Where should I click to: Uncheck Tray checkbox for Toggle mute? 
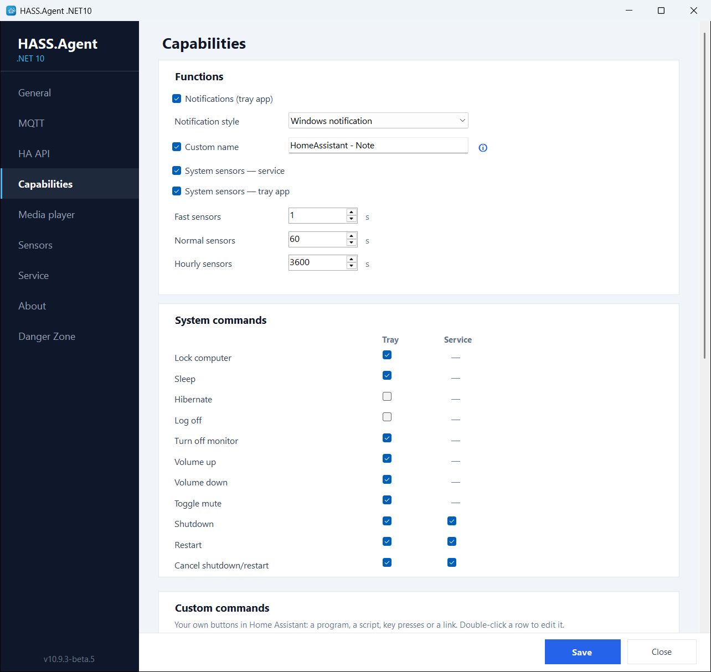(387, 500)
